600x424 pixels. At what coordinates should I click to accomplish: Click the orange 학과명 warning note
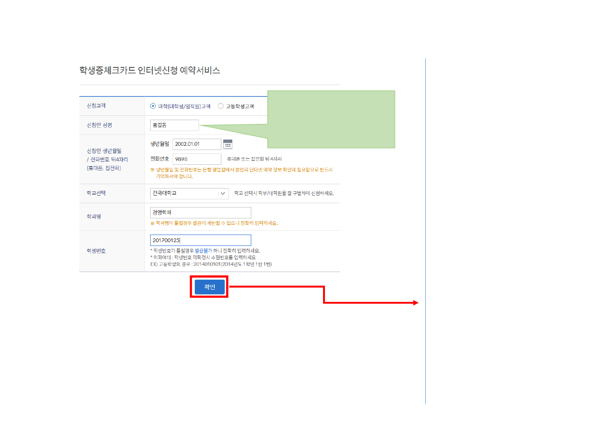coord(214,223)
